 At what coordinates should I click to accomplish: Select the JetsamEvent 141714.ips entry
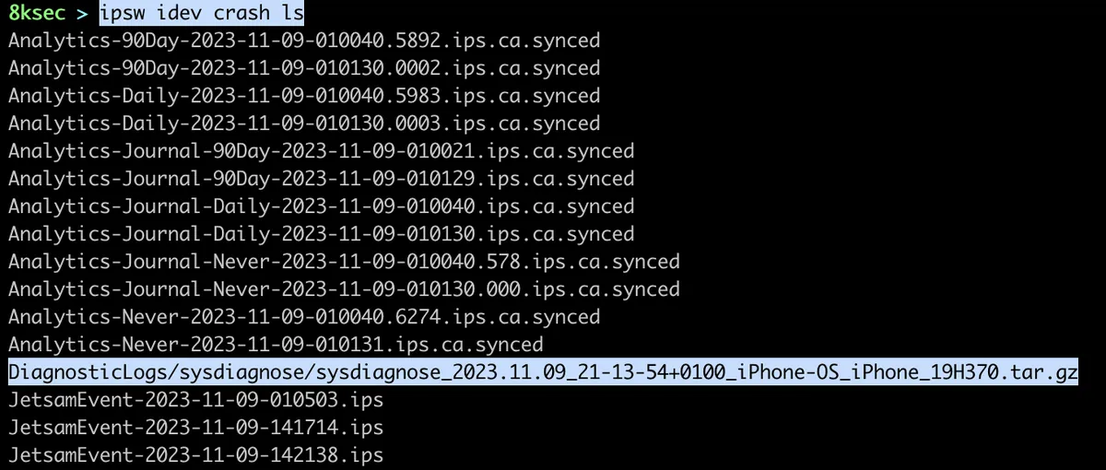pyautogui.click(x=195, y=428)
